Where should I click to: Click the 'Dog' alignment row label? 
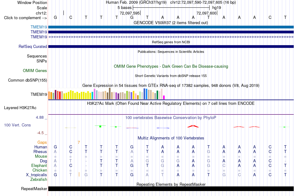pyautogui.click(x=44, y=161)
